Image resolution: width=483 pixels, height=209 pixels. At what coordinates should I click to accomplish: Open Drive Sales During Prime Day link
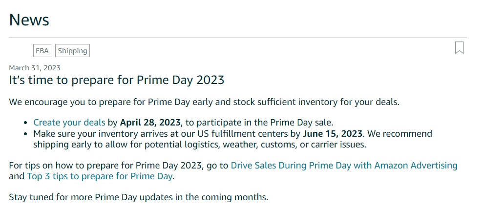(344, 165)
